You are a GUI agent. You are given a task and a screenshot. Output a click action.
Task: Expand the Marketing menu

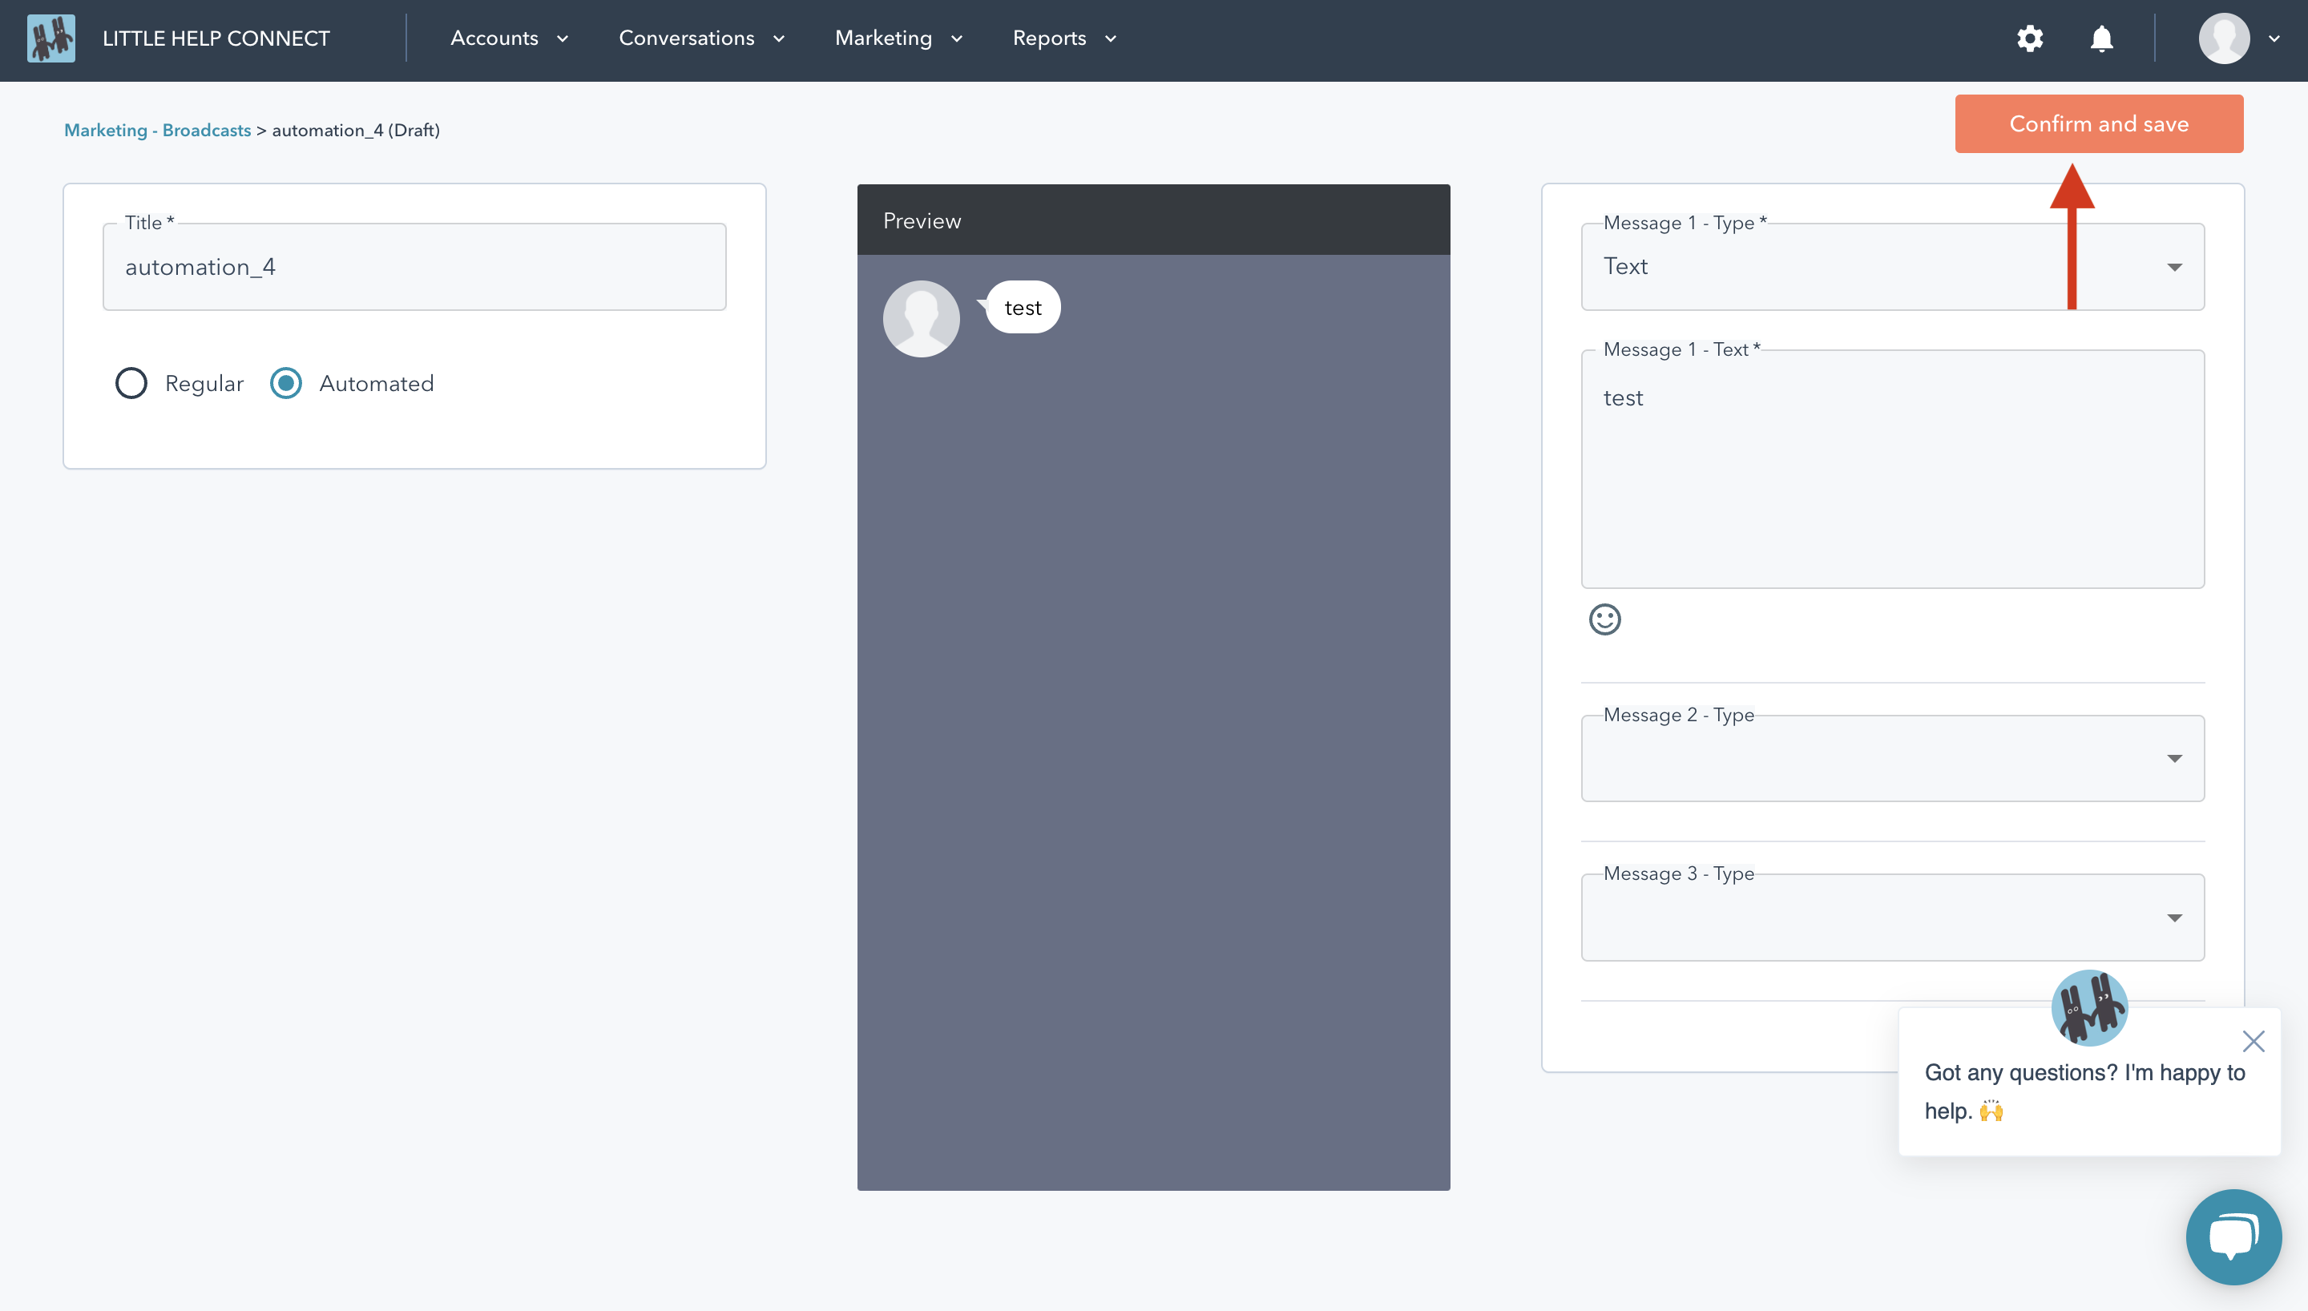[x=899, y=38]
